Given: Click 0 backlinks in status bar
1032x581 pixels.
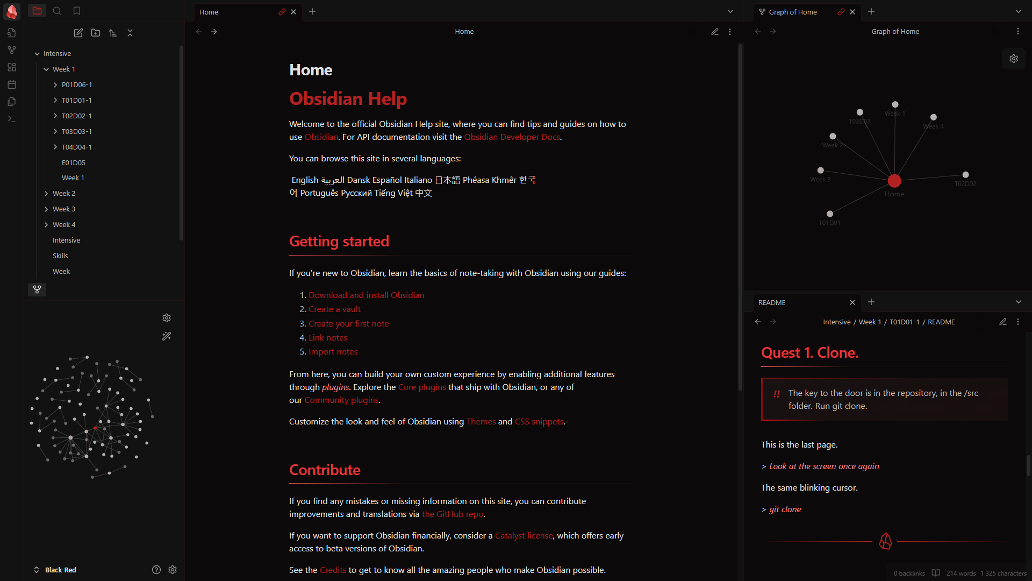Looking at the screenshot, I should 909,573.
